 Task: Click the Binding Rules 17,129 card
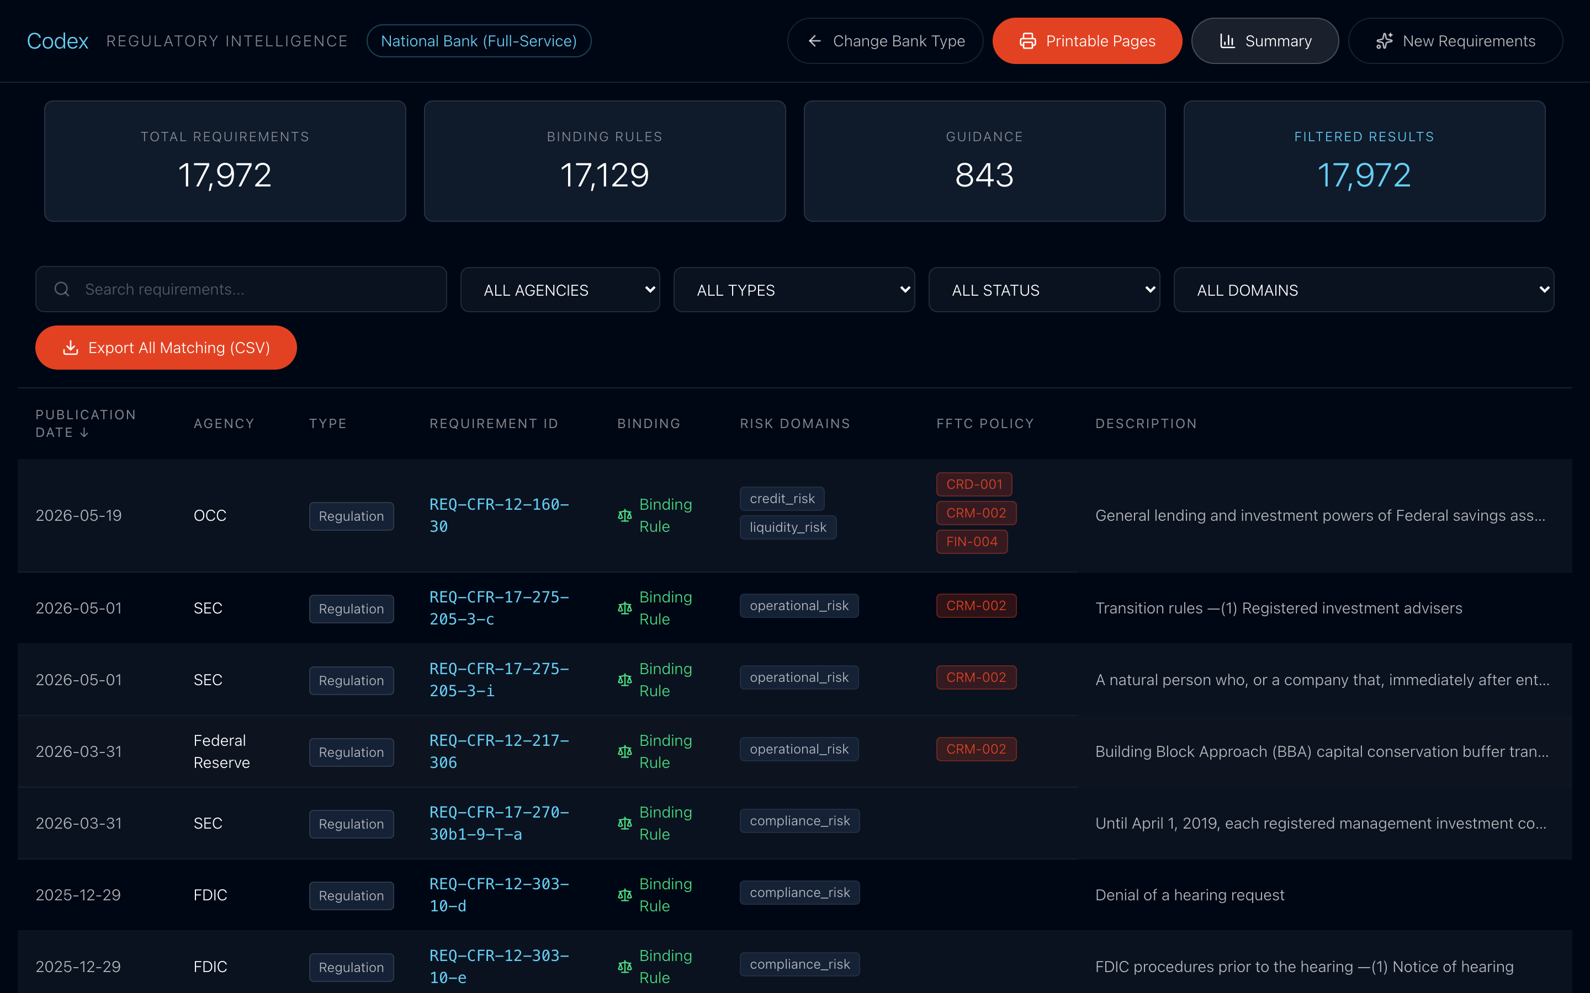(x=605, y=161)
